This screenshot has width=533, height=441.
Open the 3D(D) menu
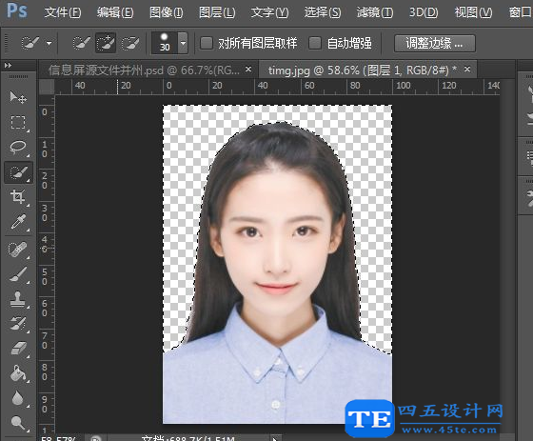tap(424, 12)
